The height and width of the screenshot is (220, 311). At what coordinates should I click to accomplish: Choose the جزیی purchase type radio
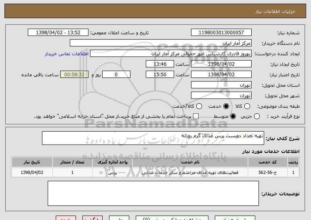tap(256, 117)
